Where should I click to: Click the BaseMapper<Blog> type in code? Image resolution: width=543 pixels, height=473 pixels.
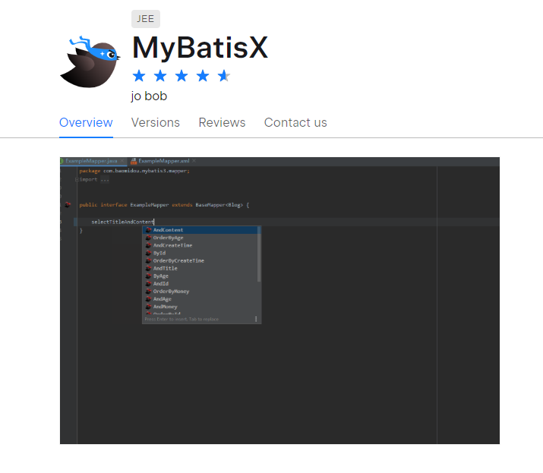pyautogui.click(x=219, y=205)
